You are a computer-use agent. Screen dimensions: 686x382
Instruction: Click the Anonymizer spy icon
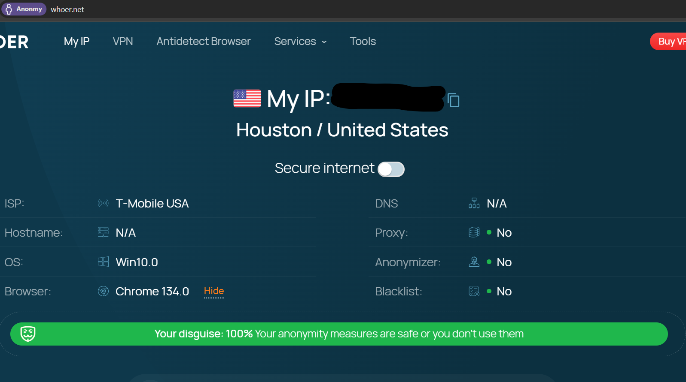(x=474, y=262)
